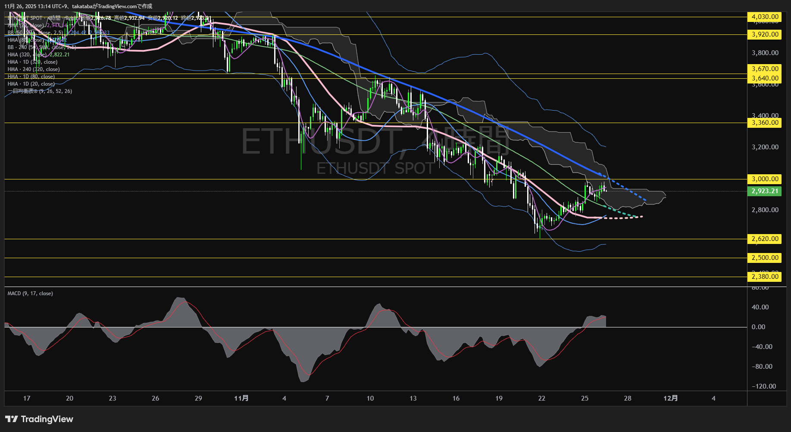Viewport: 791px width, 432px height.
Task: Click date 22 on the time axis
Action: pyautogui.click(x=541, y=398)
